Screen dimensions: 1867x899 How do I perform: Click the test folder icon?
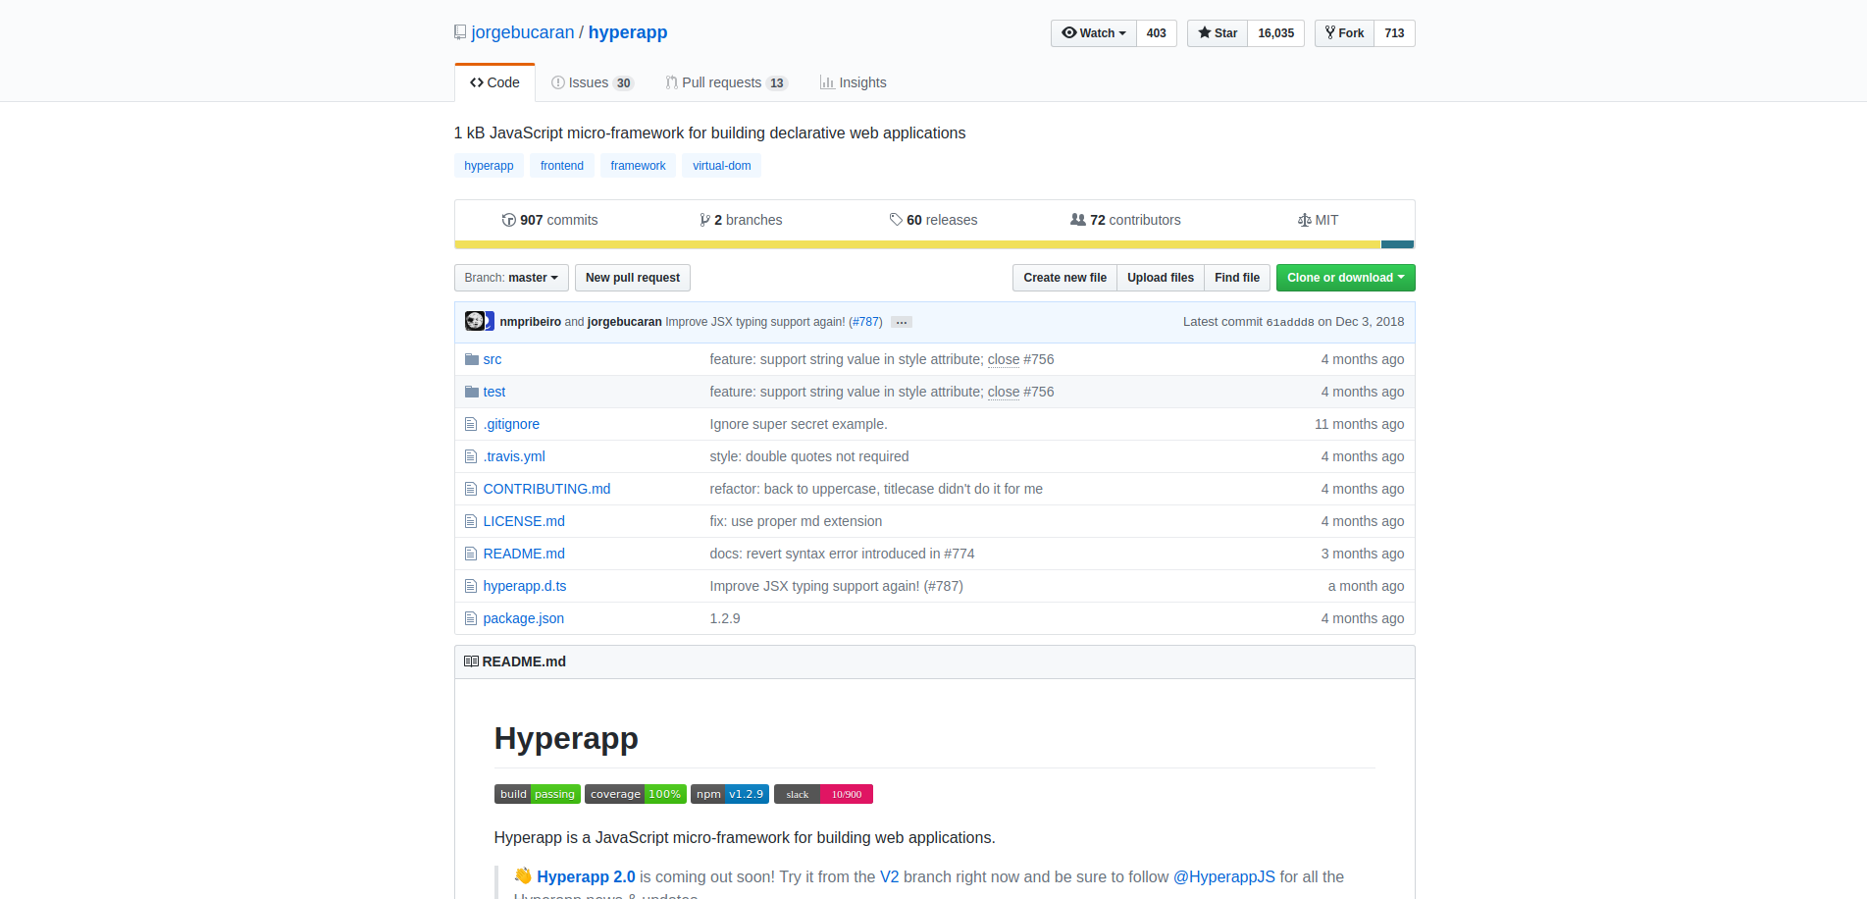tap(471, 392)
